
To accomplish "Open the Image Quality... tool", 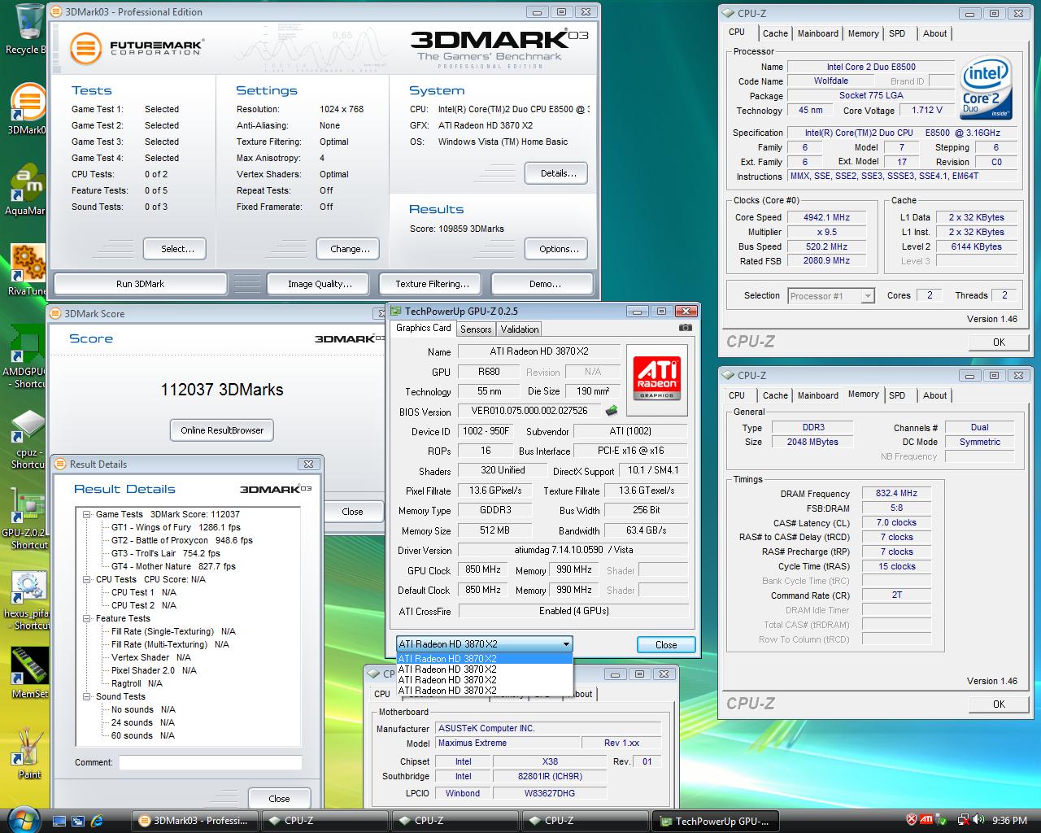I will pyautogui.click(x=320, y=284).
